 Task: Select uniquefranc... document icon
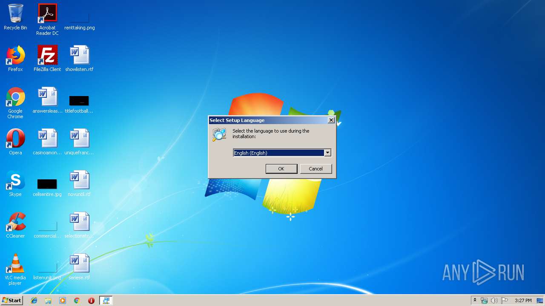79,142
